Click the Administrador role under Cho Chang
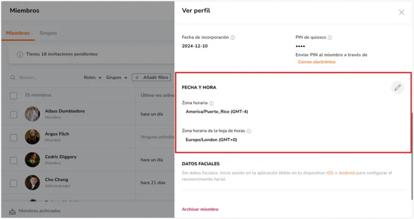 [58, 186]
